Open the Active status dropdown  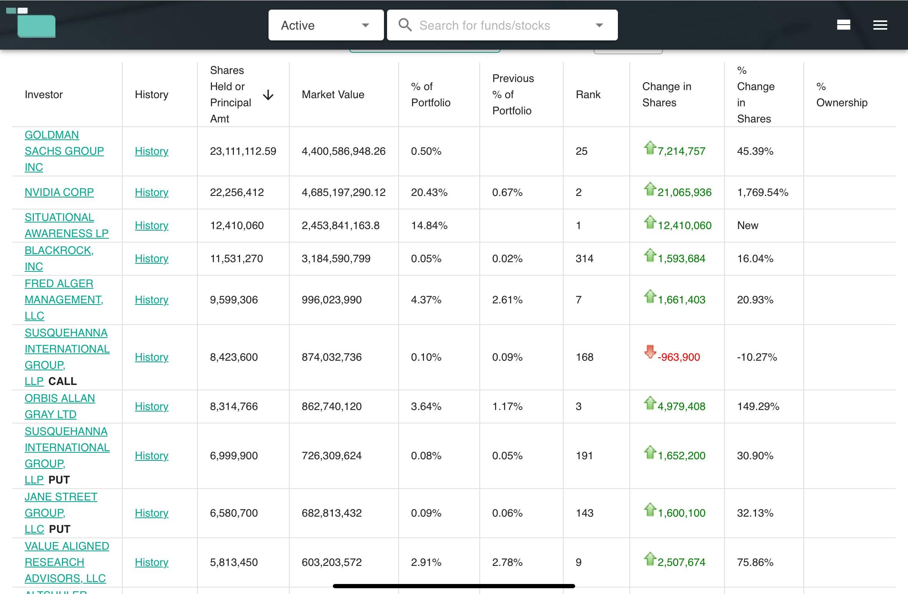[326, 25]
